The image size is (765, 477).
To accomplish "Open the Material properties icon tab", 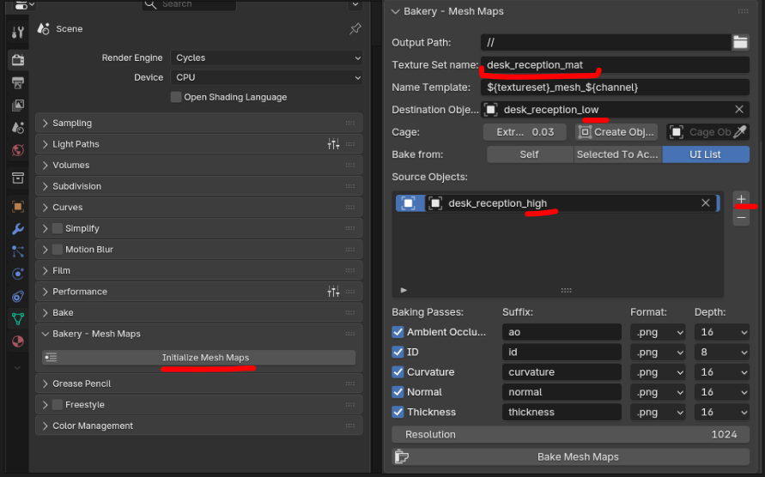I will pyautogui.click(x=17, y=341).
